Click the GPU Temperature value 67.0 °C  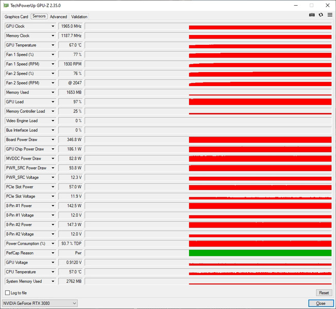click(x=71, y=45)
